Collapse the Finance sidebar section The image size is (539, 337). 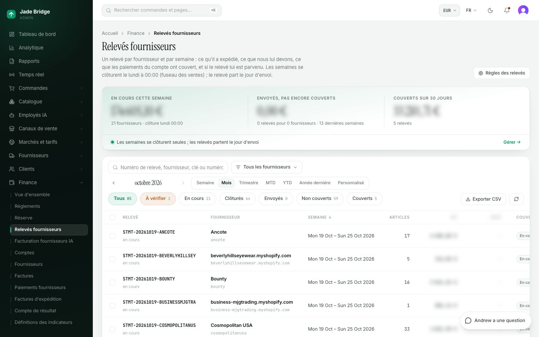click(46, 182)
